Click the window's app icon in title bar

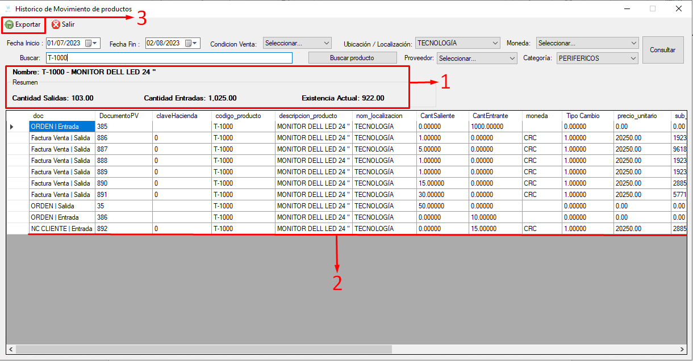coord(8,9)
